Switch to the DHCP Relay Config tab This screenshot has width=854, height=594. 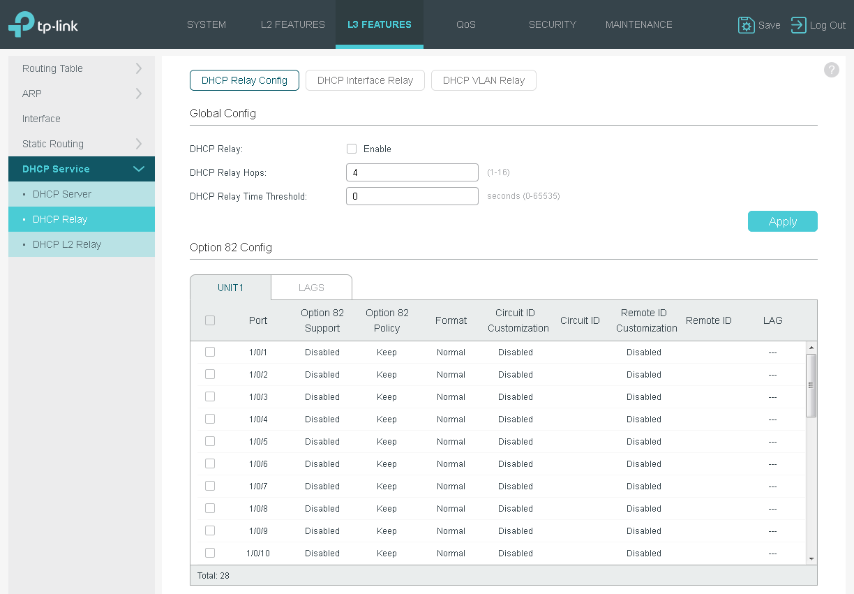click(x=244, y=80)
